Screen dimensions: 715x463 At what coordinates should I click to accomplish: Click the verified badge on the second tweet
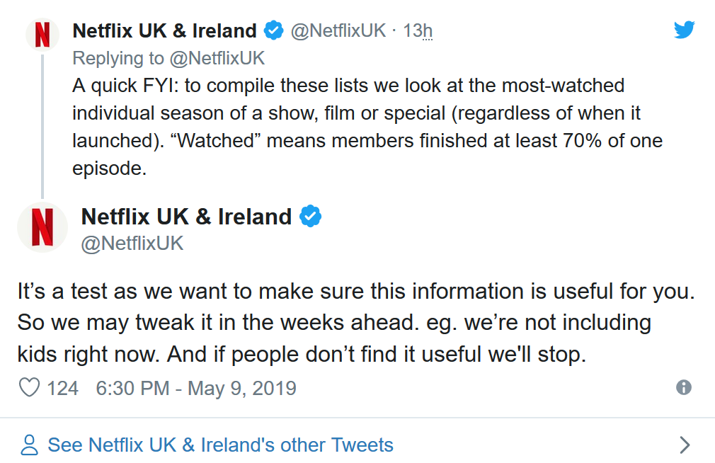pyautogui.click(x=312, y=217)
